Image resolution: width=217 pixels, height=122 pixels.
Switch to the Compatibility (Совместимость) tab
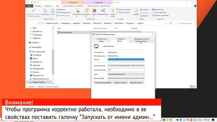coord(141,41)
